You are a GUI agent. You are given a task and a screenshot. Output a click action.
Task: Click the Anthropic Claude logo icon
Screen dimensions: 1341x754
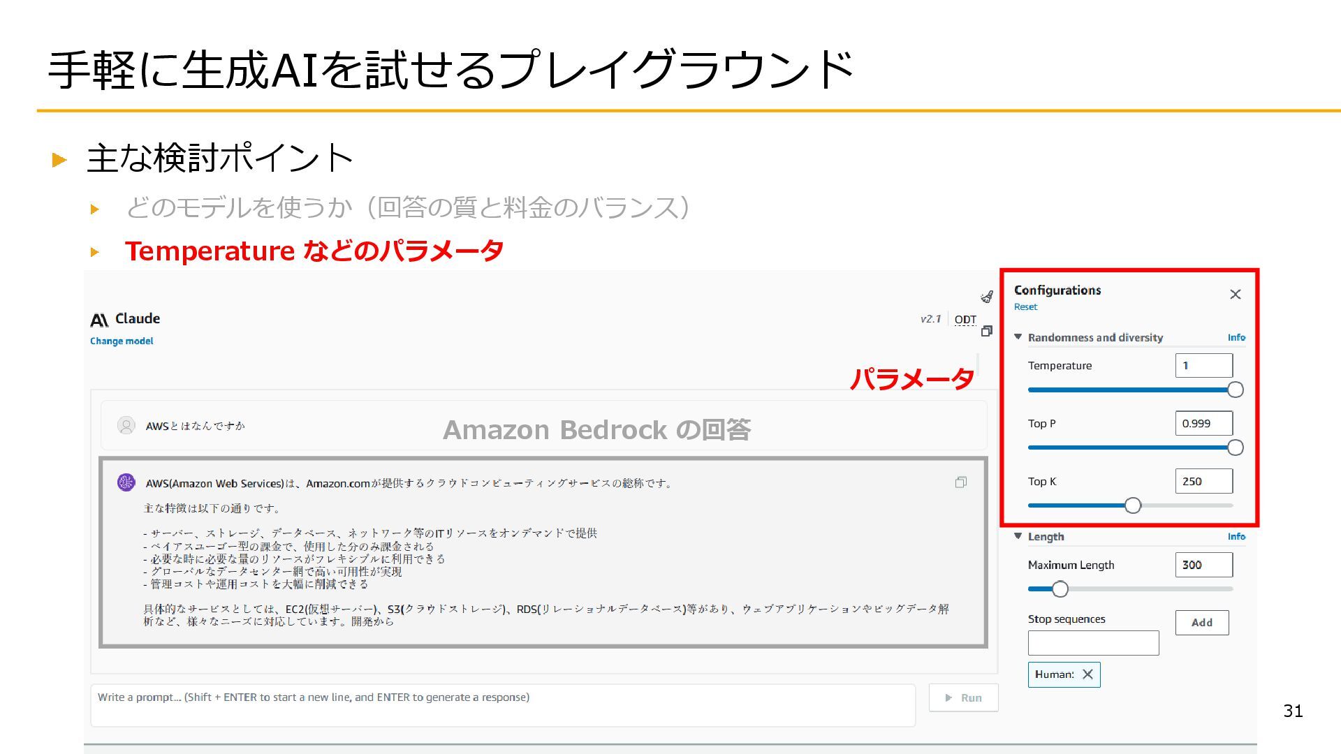99,320
